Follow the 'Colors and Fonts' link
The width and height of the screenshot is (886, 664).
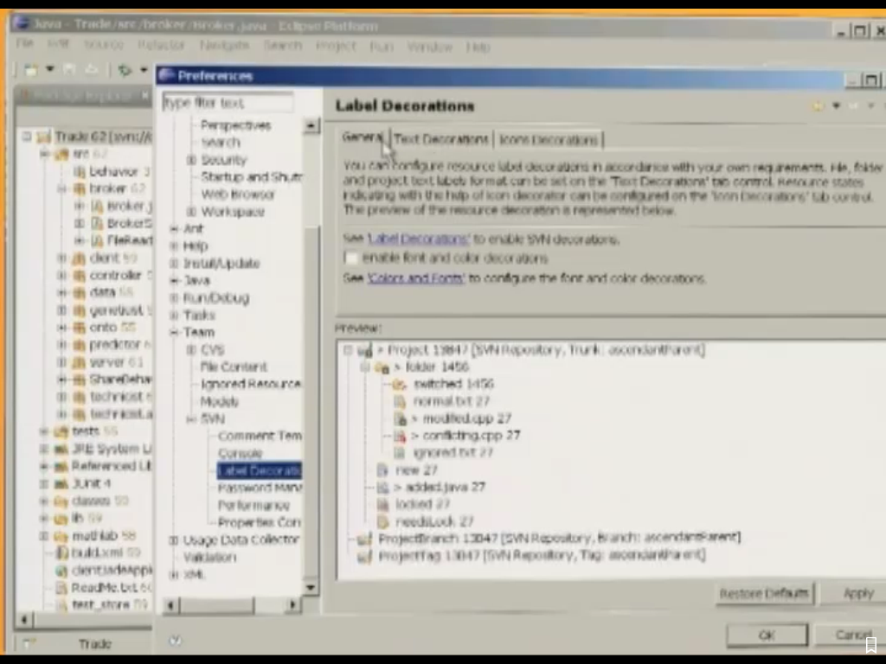(x=416, y=278)
